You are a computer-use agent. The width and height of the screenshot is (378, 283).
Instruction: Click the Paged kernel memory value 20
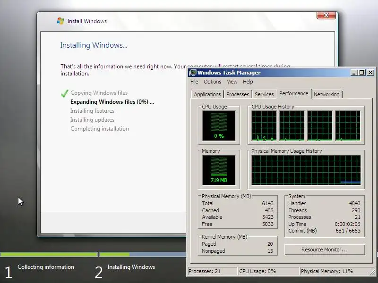coord(270,244)
